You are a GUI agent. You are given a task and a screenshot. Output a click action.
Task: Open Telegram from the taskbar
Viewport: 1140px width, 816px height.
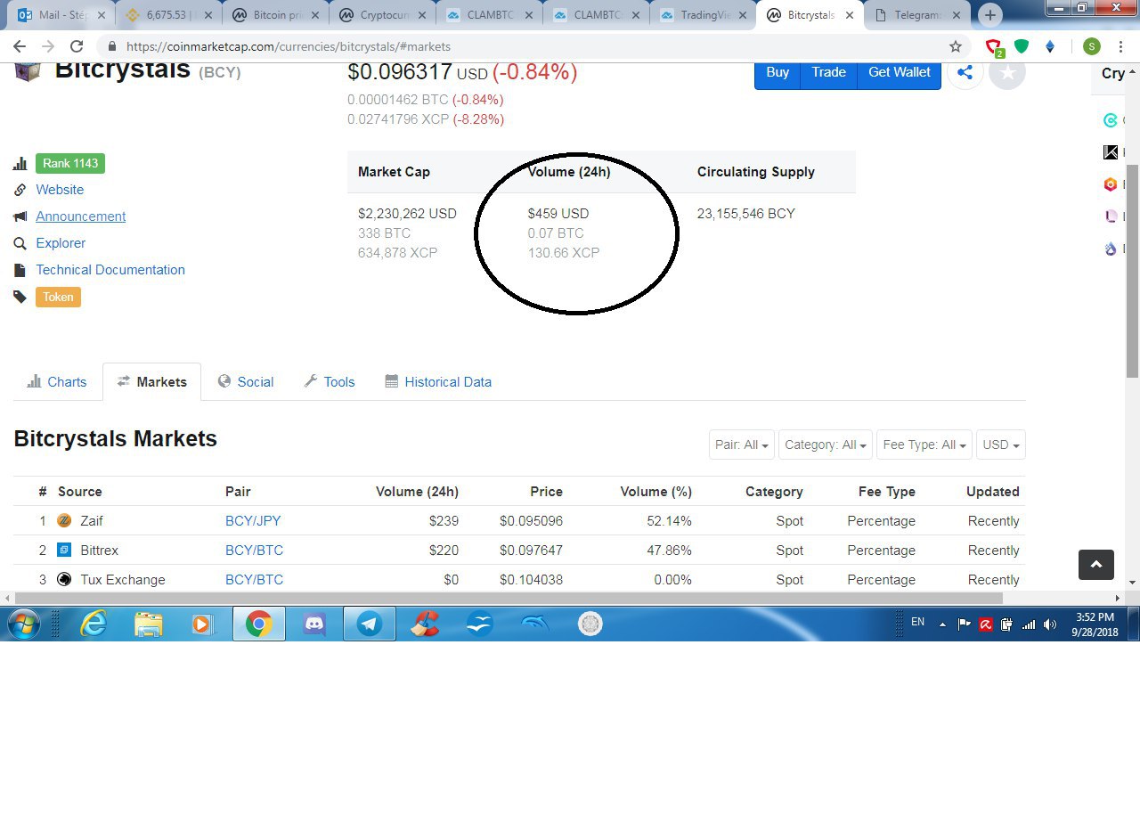(x=370, y=624)
